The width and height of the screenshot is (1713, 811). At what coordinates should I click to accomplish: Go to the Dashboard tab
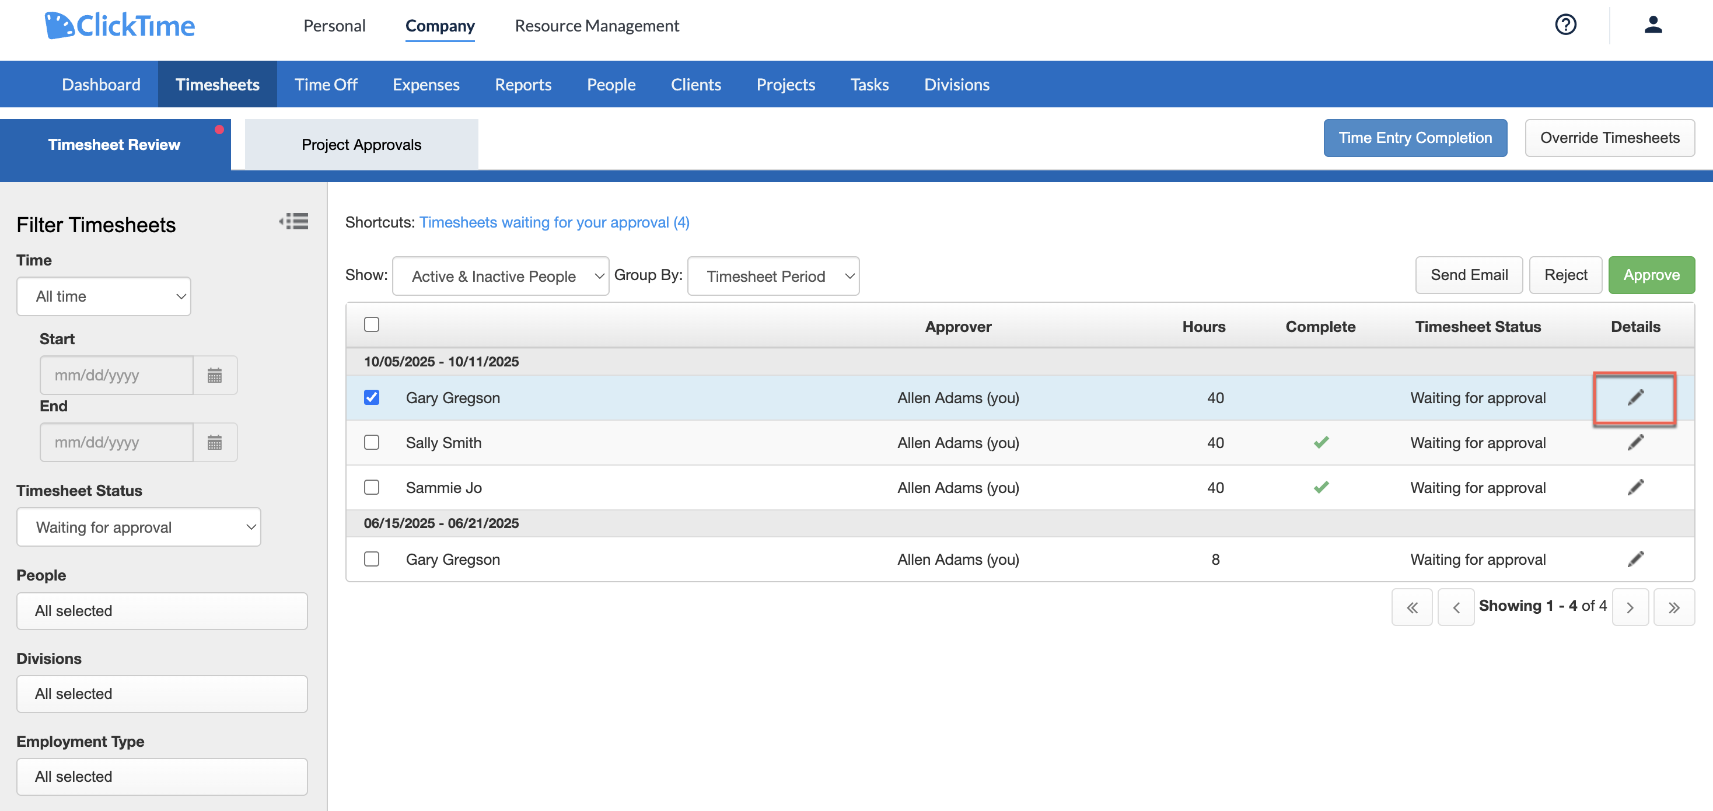click(101, 85)
